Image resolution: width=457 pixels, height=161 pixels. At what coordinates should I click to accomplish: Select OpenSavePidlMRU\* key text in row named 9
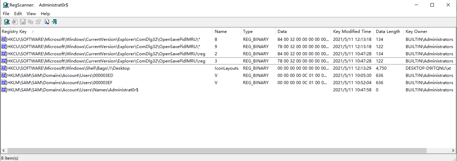click(104, 47)
